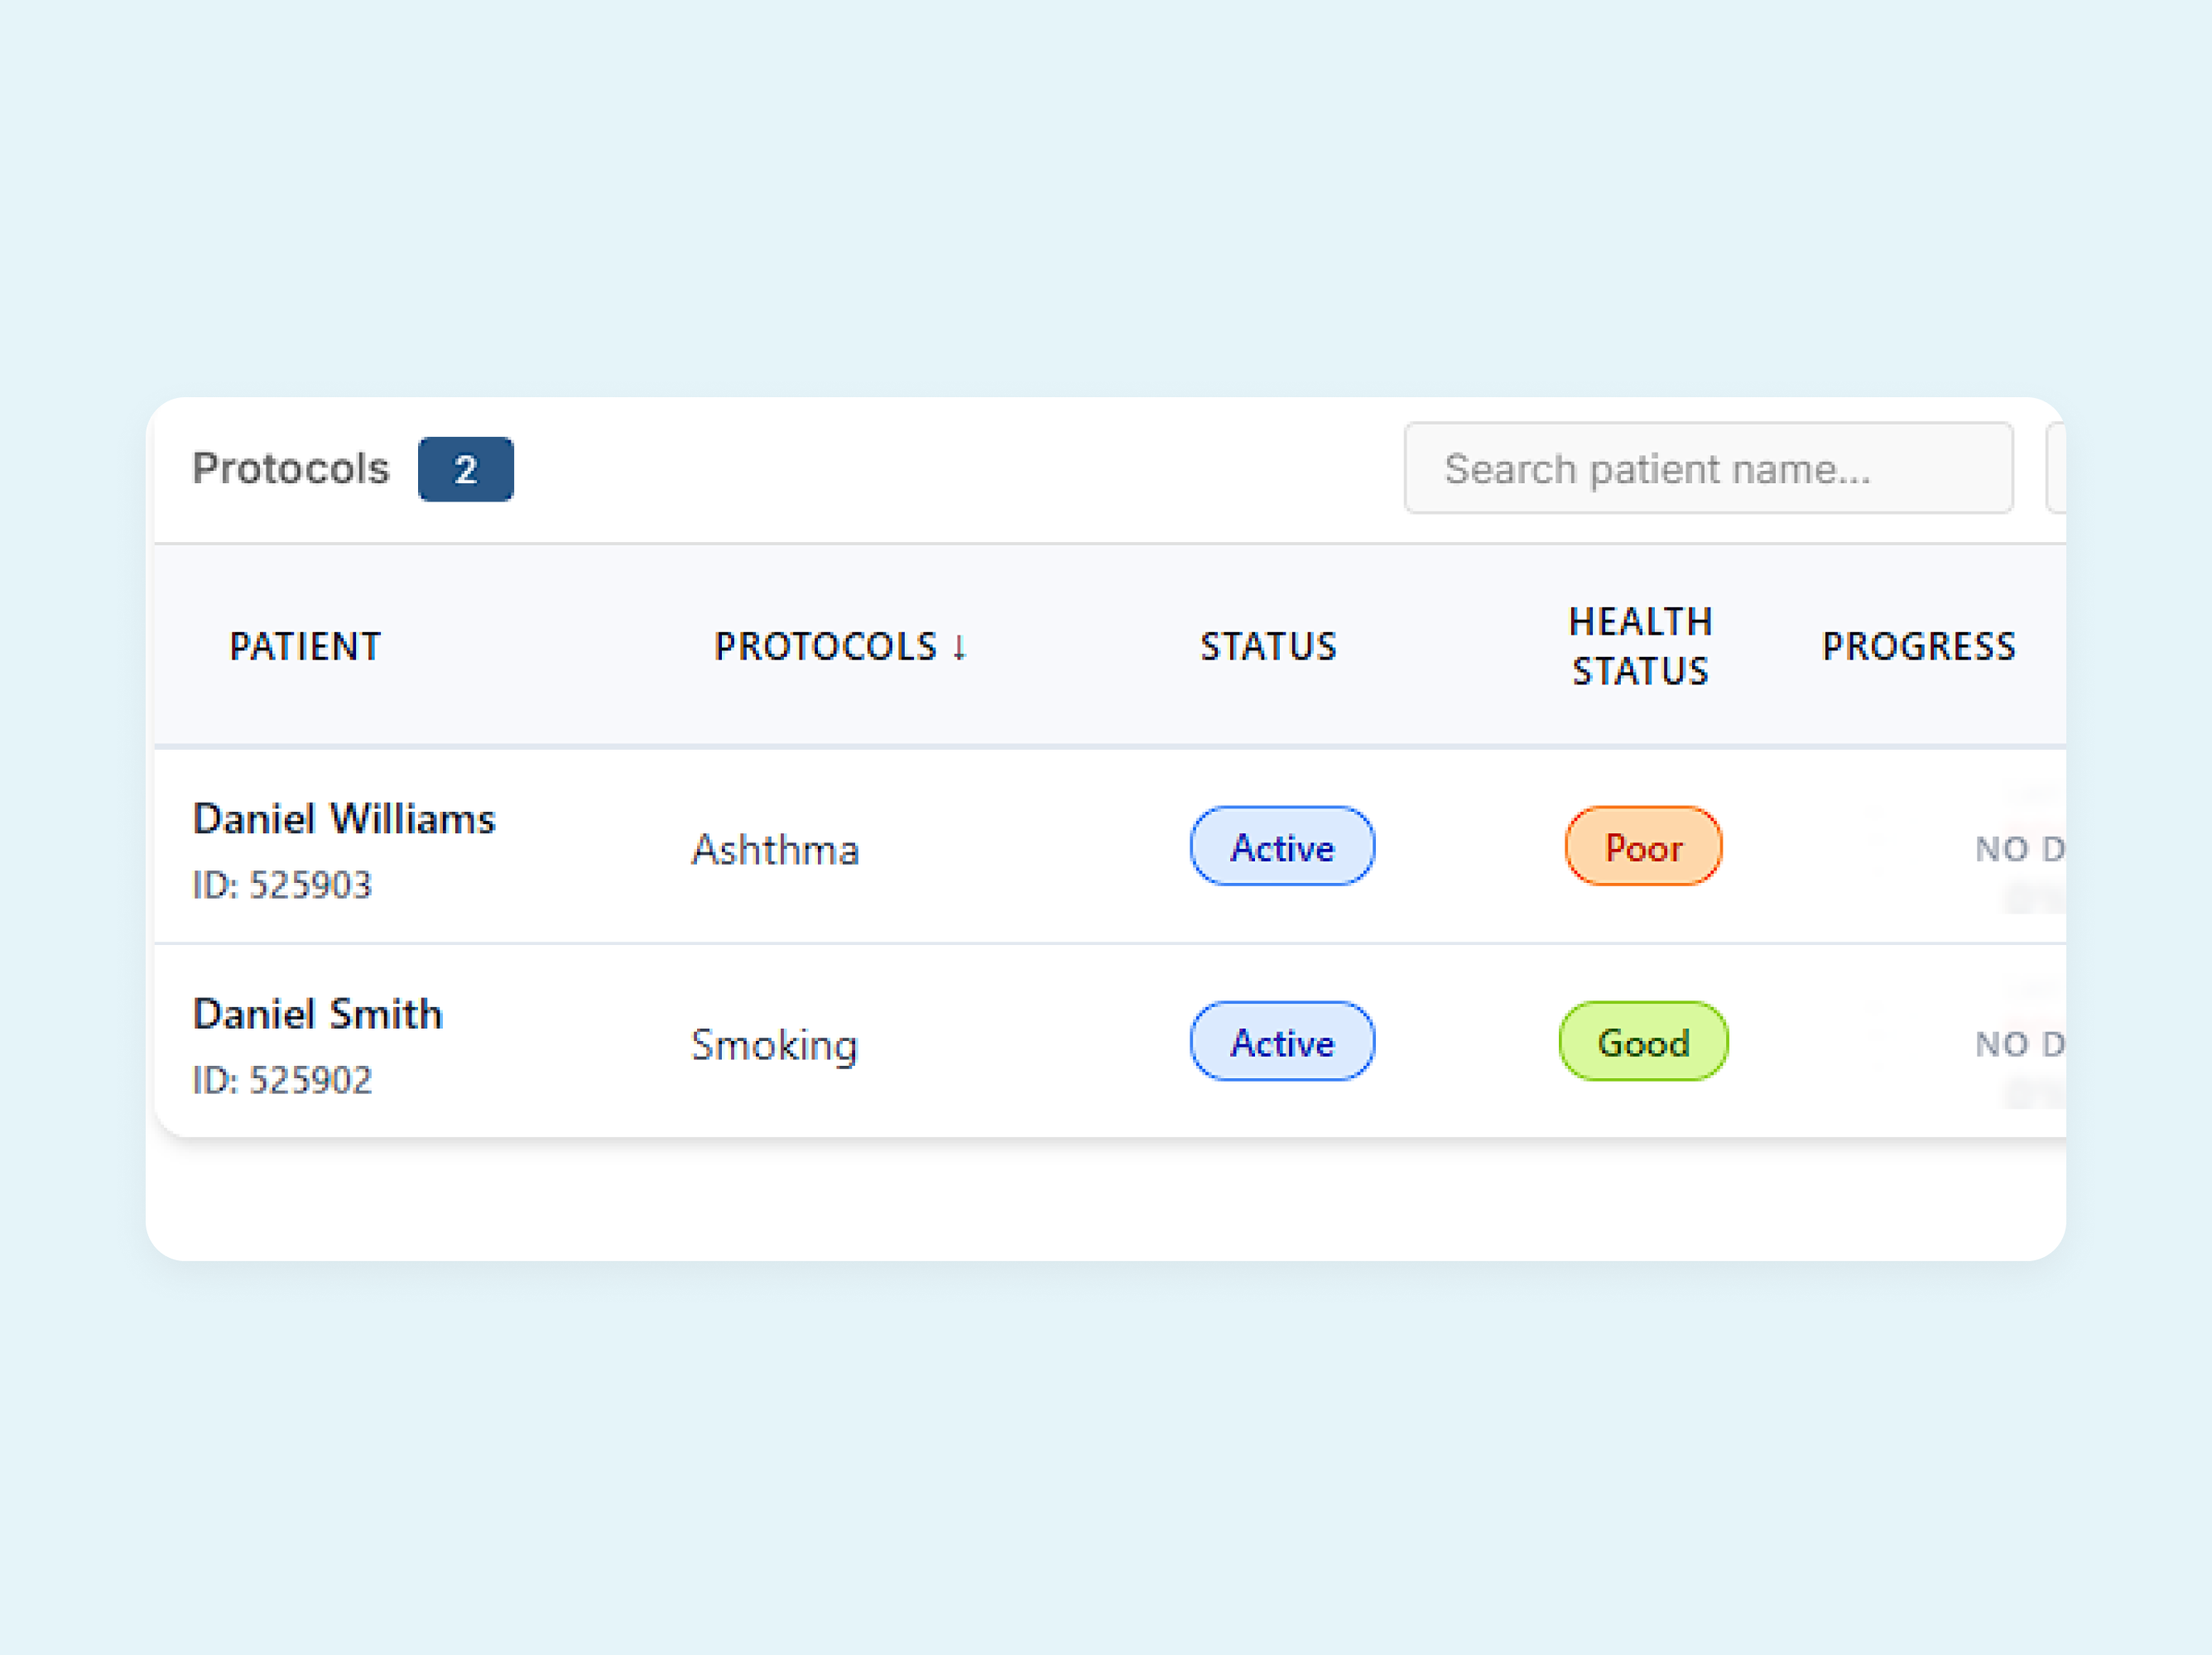This screenshot has height=1655, width=2212.
Task: Click the Active badge for Daniel Smith
Action: point(1281,1043)
